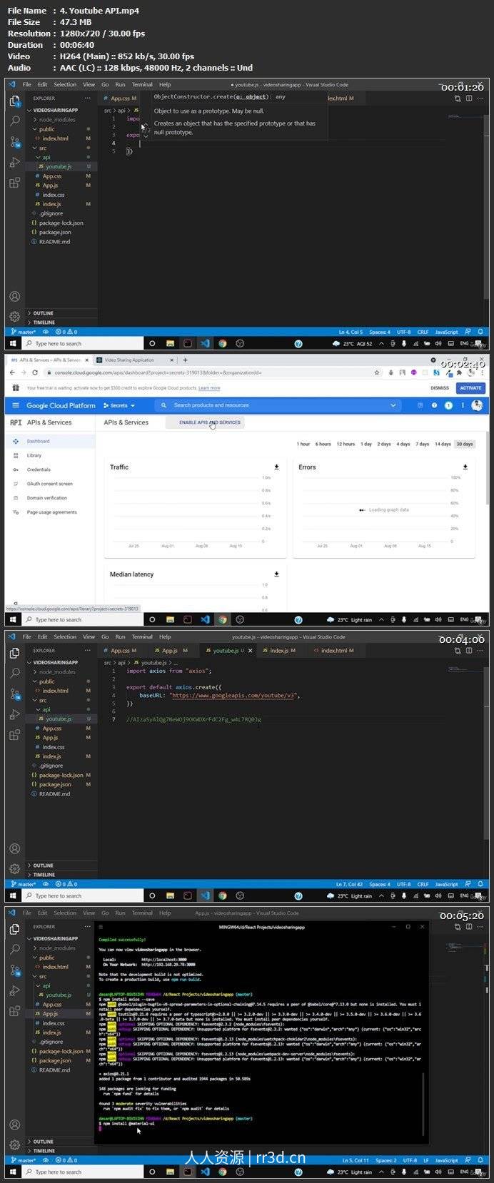Select the 12 hours time range
Screen dimensions: 494x1183
click(346, 444)
